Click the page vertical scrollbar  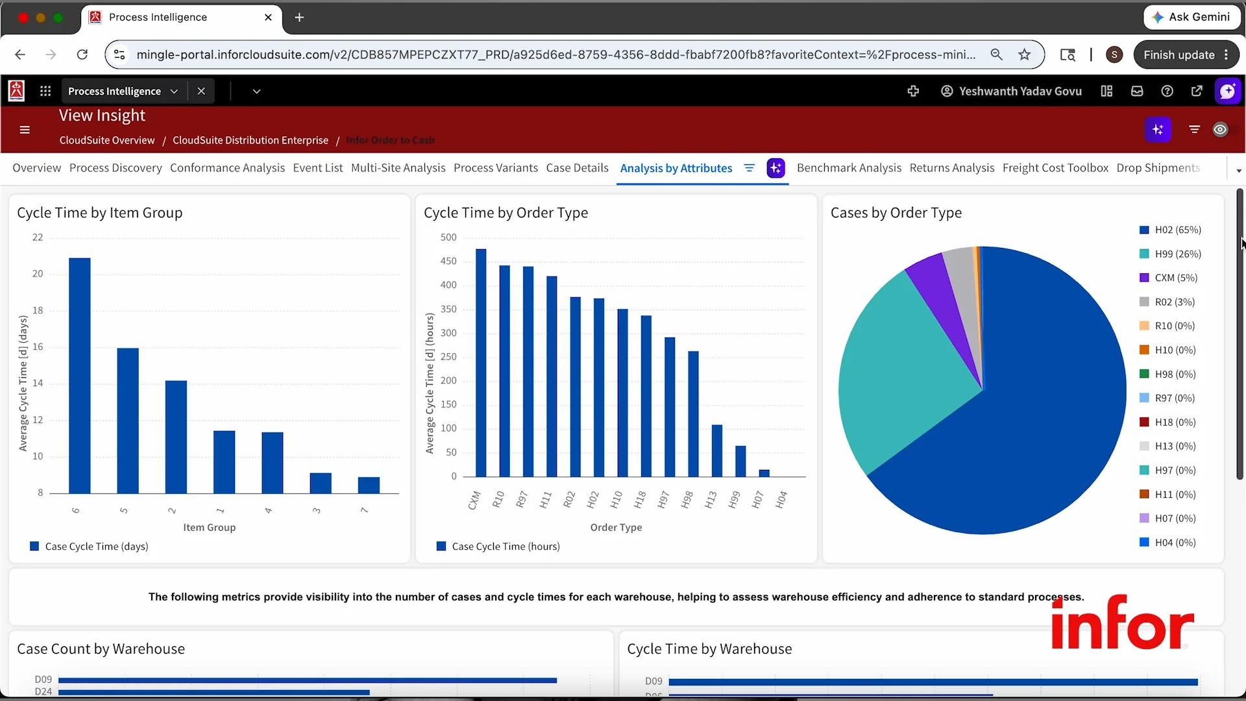(x=1240, y=334)
